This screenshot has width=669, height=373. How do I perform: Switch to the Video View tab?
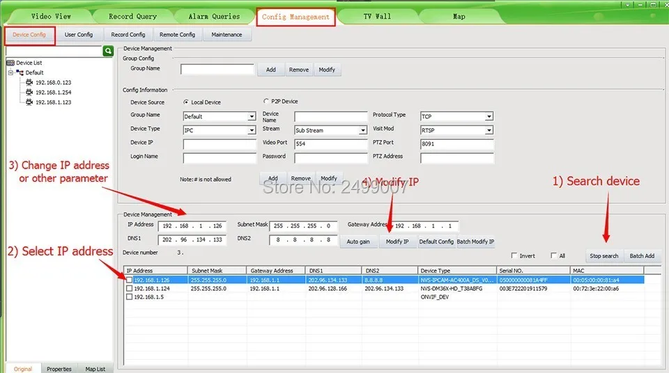point(51,16)
